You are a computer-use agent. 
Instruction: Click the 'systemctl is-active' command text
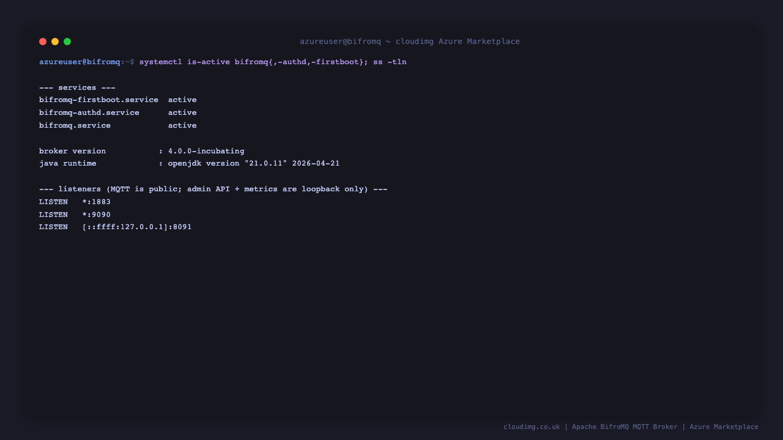point(185,62)
